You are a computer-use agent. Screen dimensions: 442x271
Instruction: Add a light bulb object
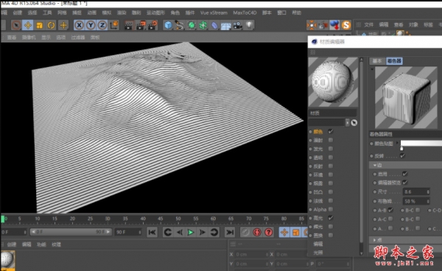tap(249, 25)
